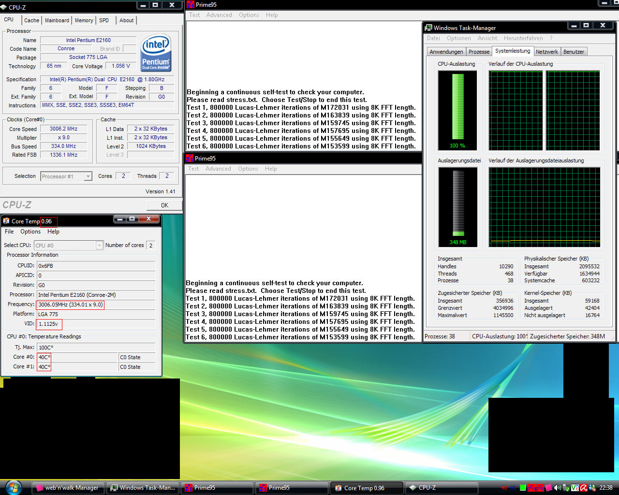Click the volume speaker tray icon

[x=558, y=488]
